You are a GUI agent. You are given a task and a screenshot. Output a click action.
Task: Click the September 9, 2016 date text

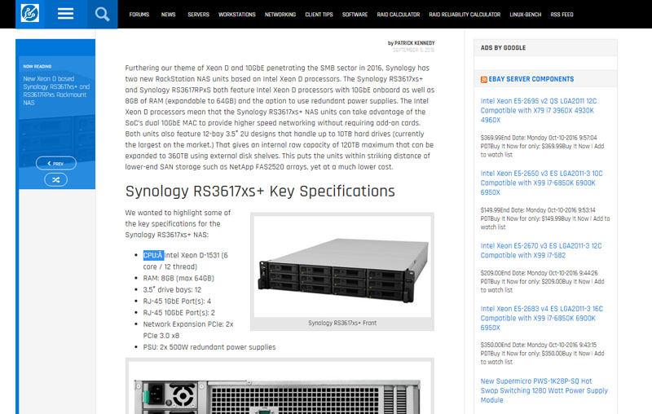click(x=414, y=51)
